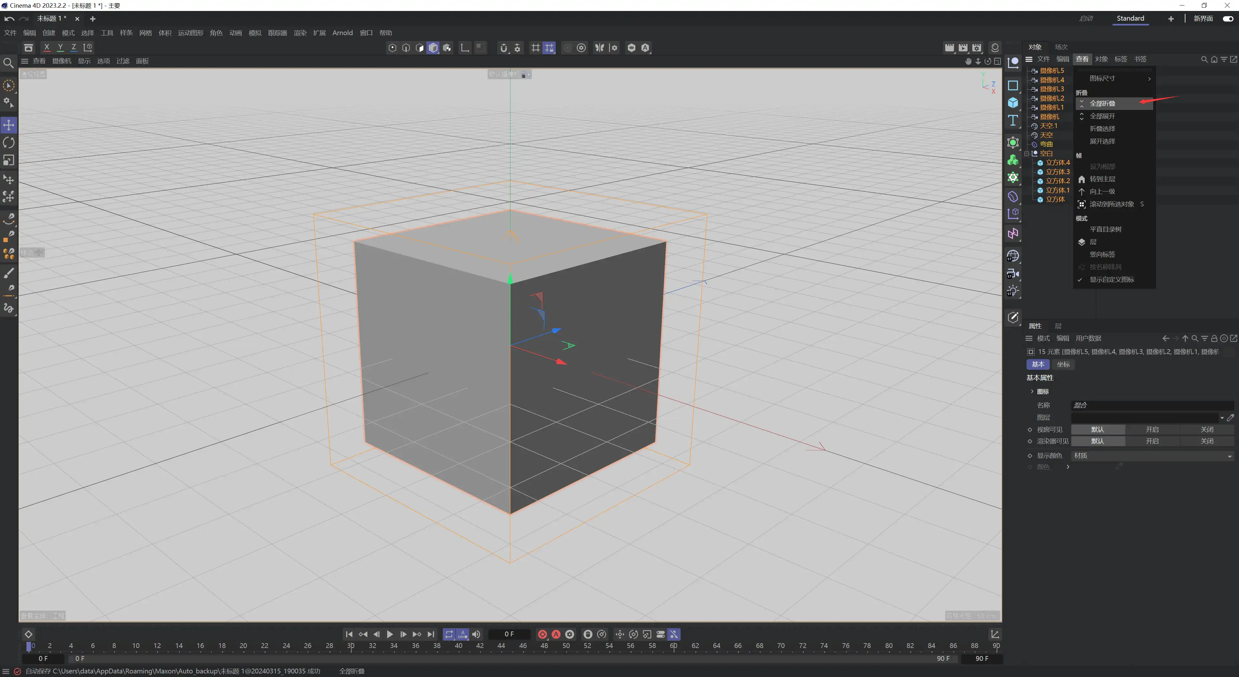Choose 滚动到所选对象 menu entry

click(x=1114, y=204)
